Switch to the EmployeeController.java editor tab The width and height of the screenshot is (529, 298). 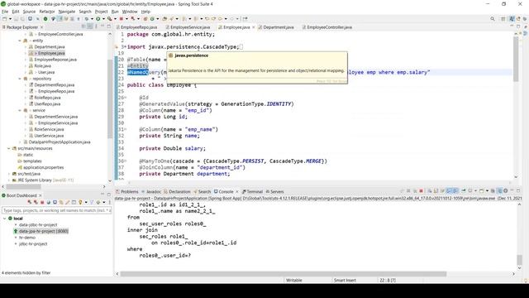pos(329,27)
